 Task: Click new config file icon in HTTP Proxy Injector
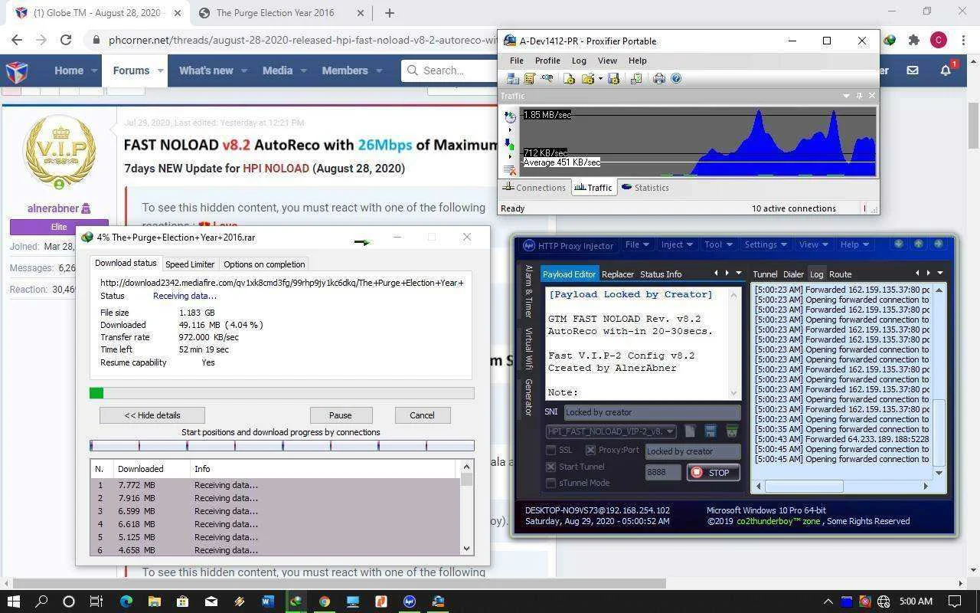click(x=690, y=431)
